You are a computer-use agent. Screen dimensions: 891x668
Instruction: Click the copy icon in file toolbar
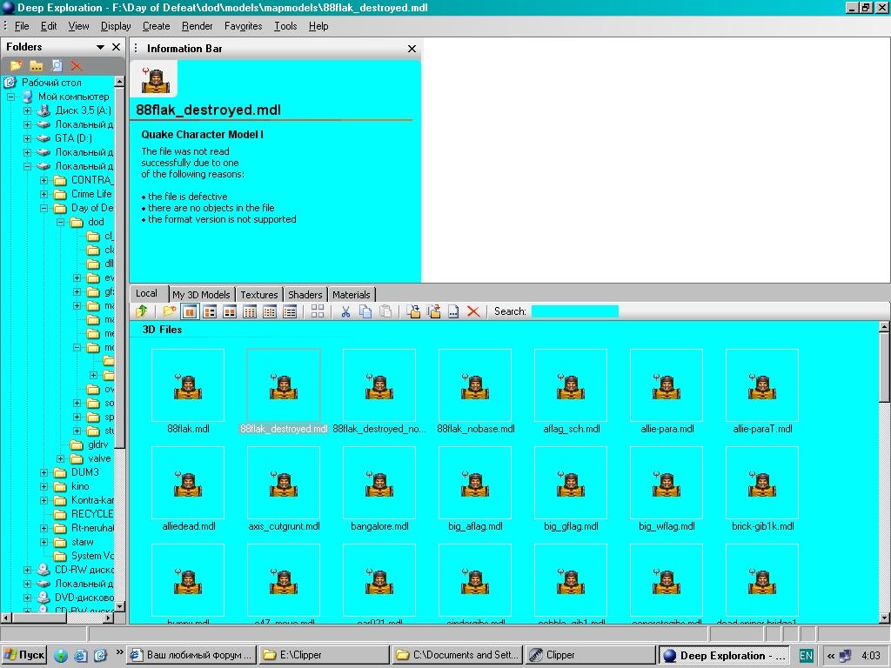(365, 311)
